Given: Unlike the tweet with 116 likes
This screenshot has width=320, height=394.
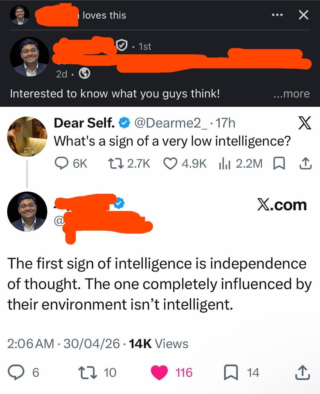Looking at the screenshot, I should click(159, 373).
